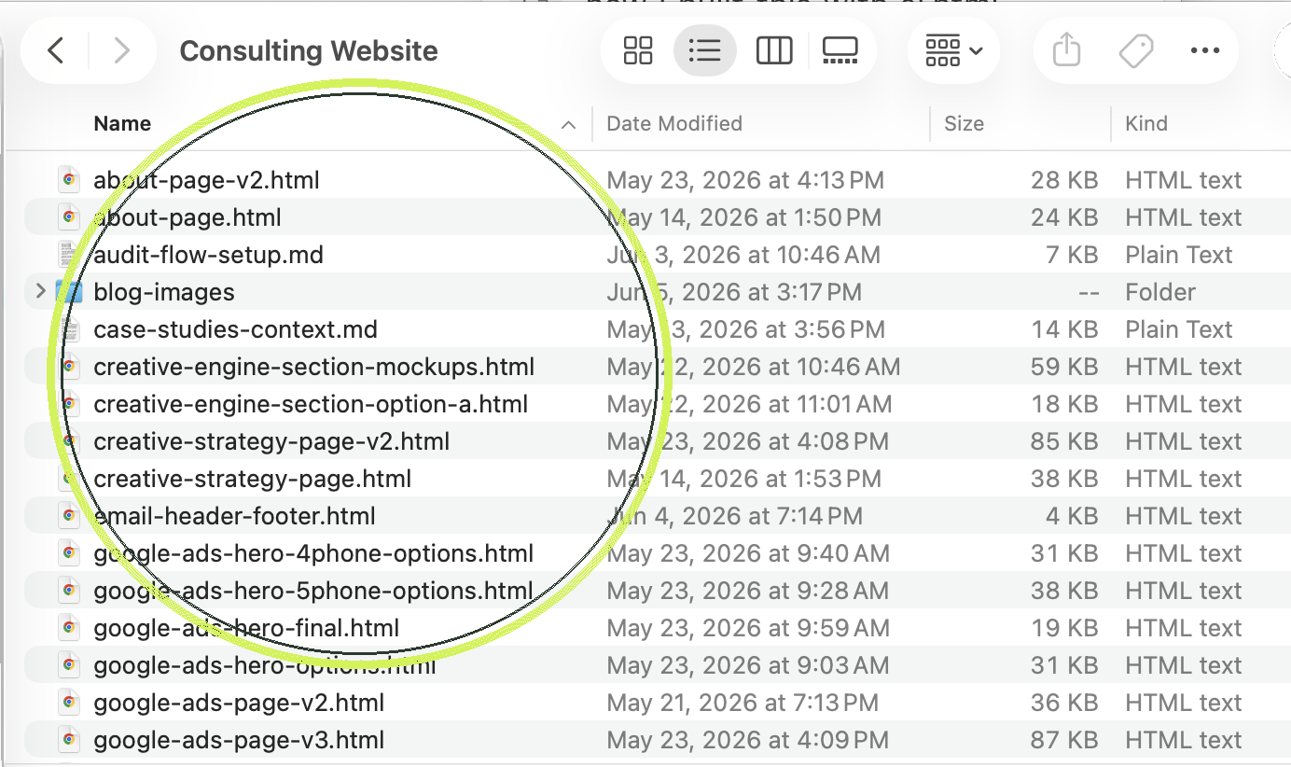
Task: Click Chrome icon of google-ads-page-v3.html
Action: click(68, 739)
